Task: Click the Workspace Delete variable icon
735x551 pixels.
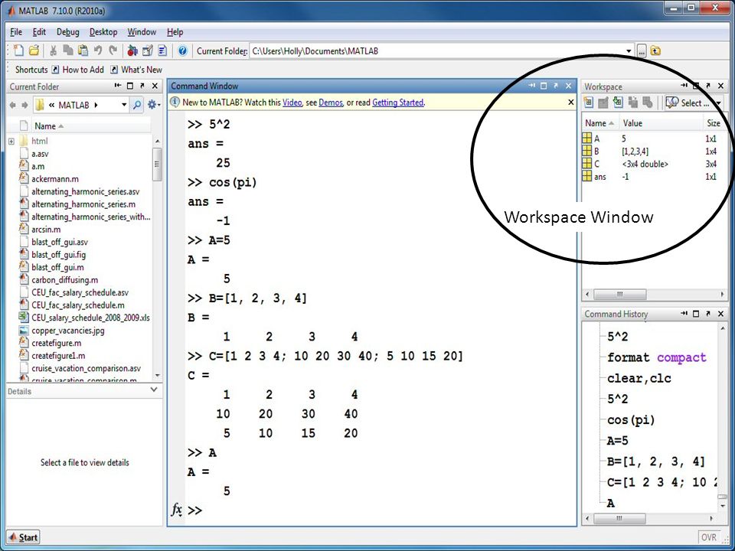Action: click(648, 102)
